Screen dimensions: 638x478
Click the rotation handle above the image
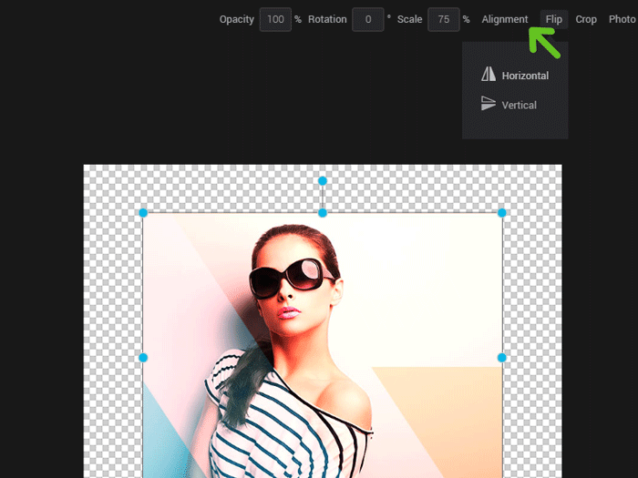[x=322, y=181]
